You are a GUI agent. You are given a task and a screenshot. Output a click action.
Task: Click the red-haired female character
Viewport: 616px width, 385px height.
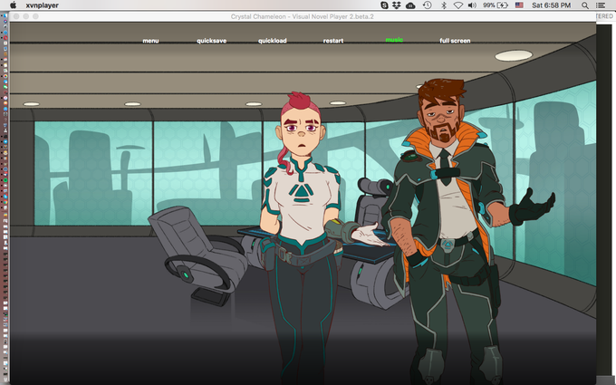click(x=301, y=236)
